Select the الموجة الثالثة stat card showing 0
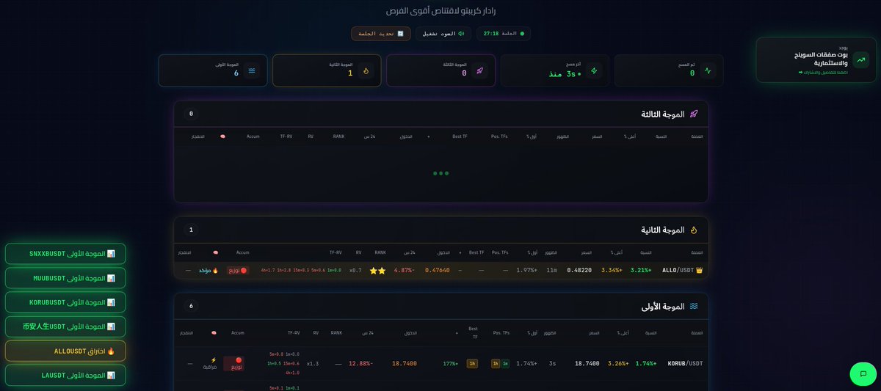Screen dimensions: 881x391 pyautogui.click(x=440, y=70)
